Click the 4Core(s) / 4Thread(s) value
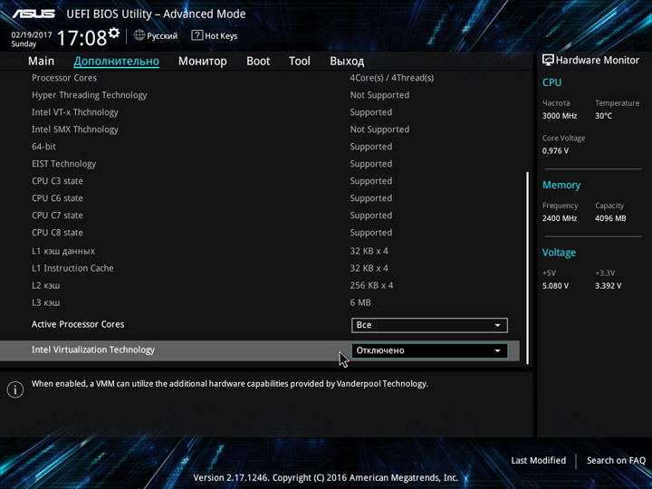The width and height of the screenshot is (652, 489). click(x=392, y=78)
